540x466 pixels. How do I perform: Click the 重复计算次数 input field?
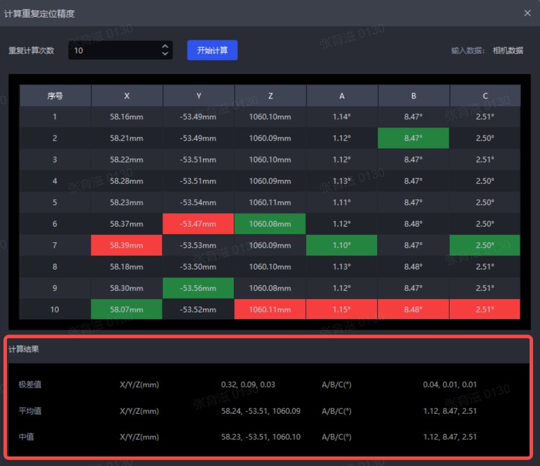click(x=113, y=50)
